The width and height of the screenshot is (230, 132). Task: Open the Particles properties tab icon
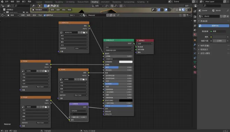point(195,49)
